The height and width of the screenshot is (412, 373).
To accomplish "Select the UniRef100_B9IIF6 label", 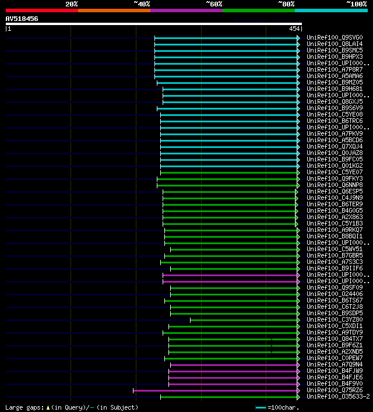I will pos(335,268).
